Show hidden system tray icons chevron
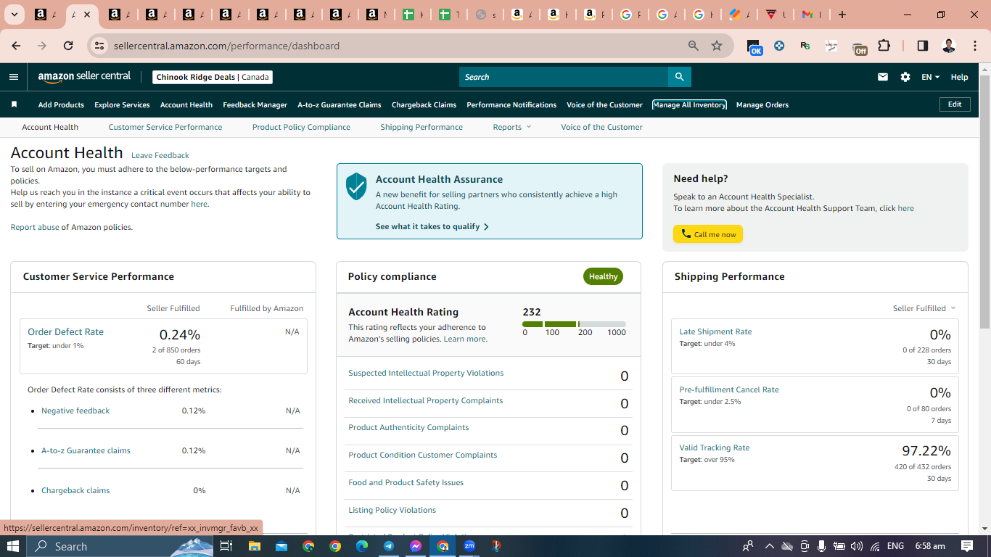The image size is (991, 557). (x=770, y=546)
